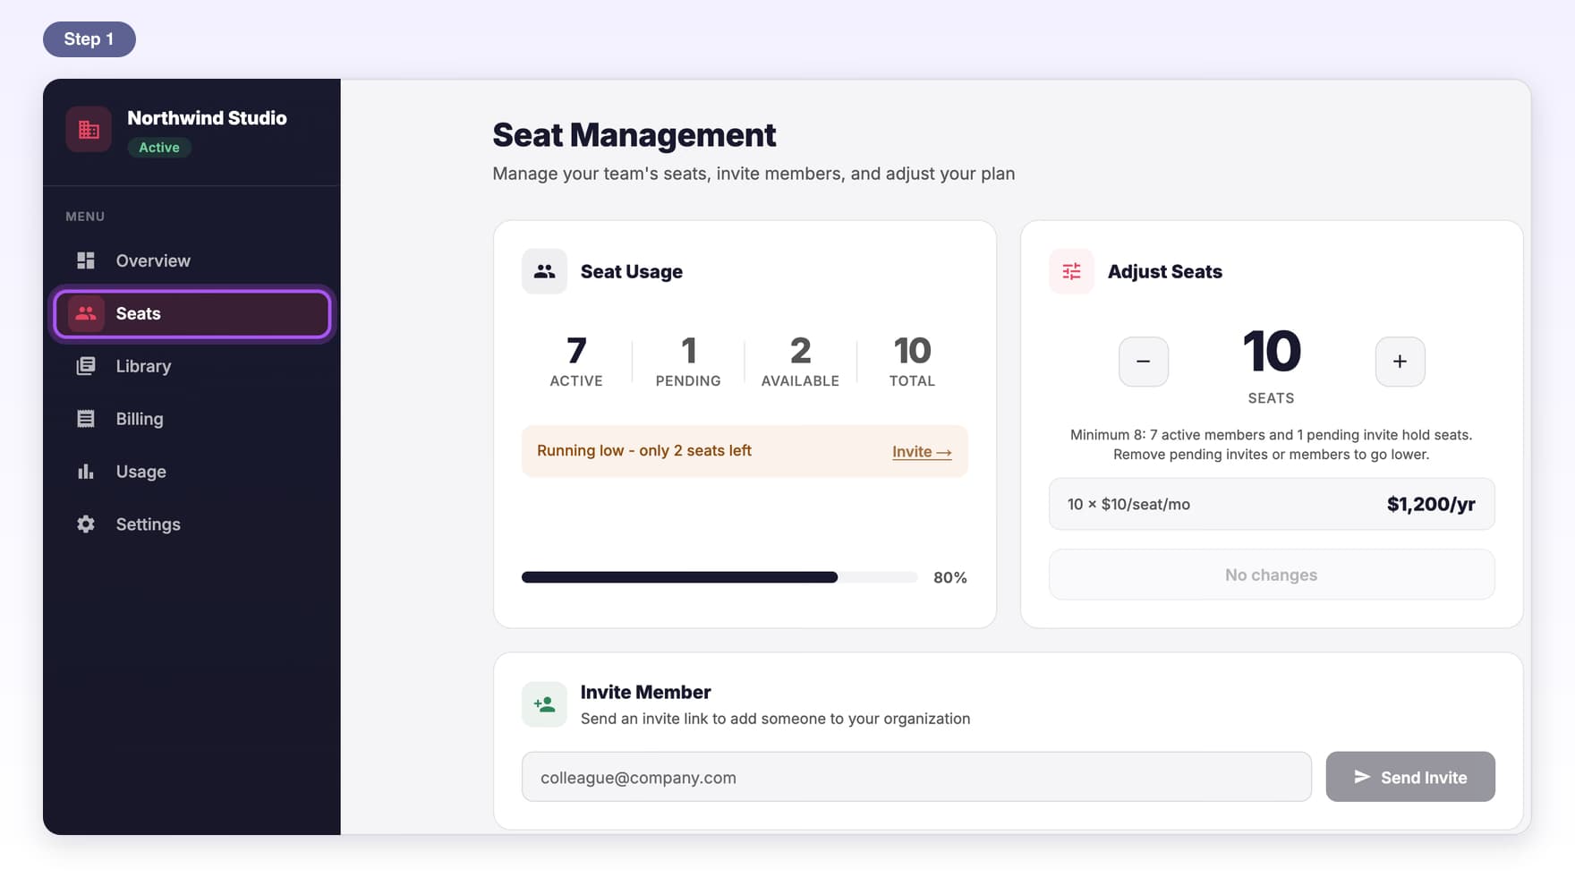Go to the Billing page
The height and width of the screenshot is (878, 1575).
point(192,419)
